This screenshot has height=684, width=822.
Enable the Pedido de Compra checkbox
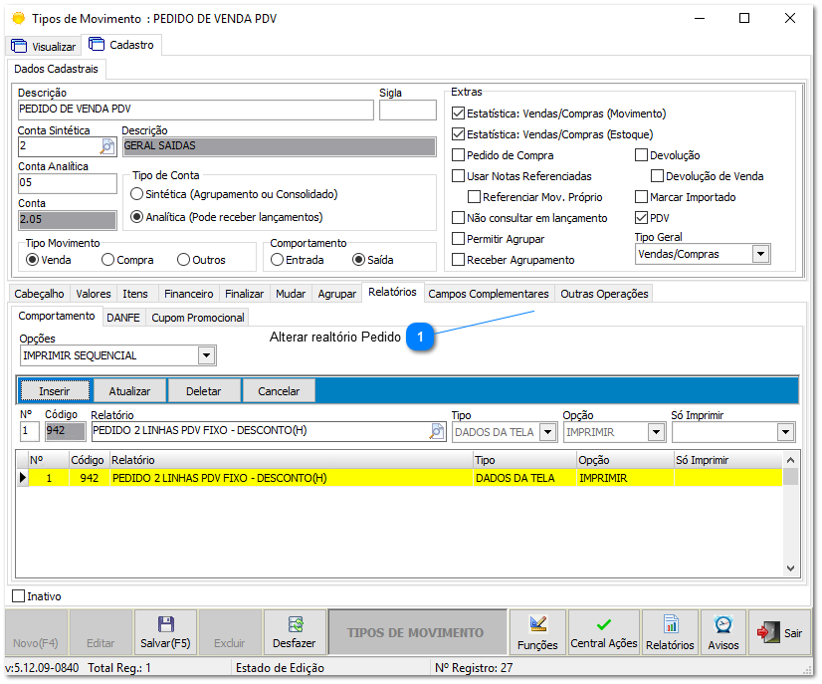click(456, 155)
